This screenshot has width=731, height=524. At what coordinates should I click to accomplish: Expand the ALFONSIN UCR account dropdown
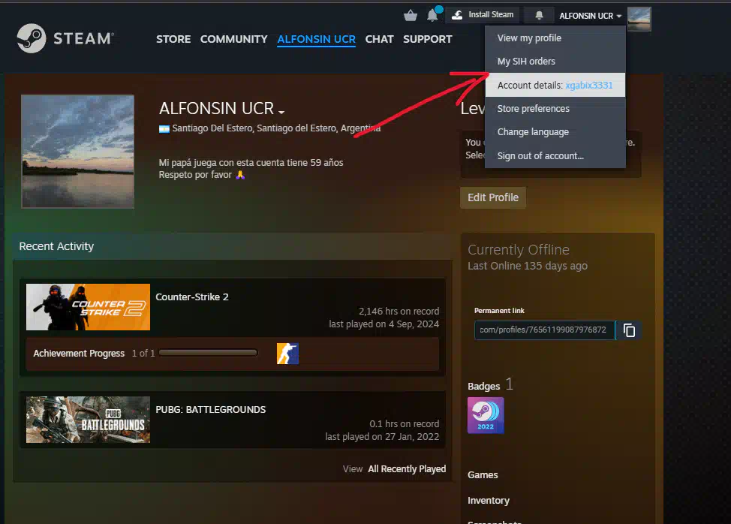point(590,16)
